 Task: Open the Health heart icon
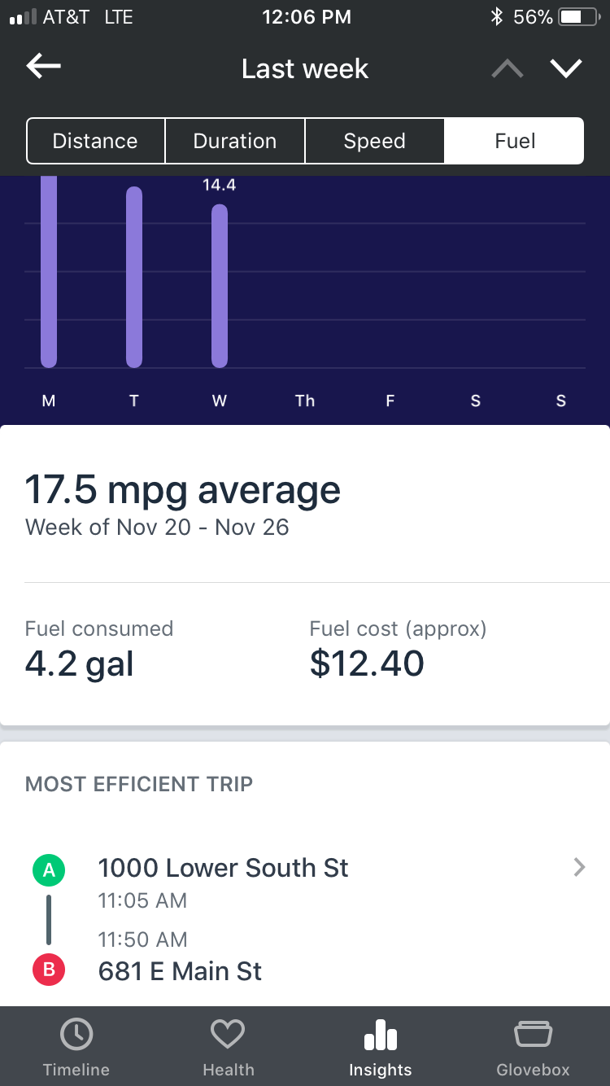(228, 1035)
